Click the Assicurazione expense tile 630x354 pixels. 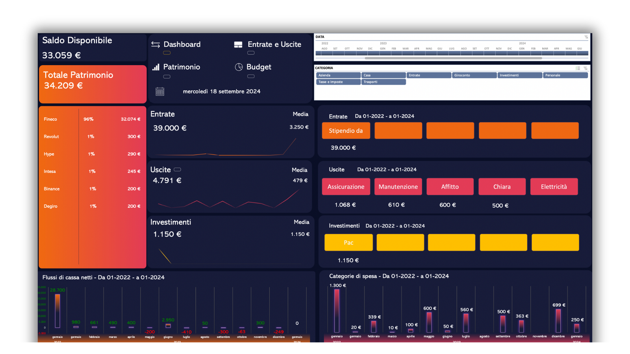click(346, 187)
